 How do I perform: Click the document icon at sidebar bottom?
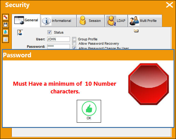6,39
